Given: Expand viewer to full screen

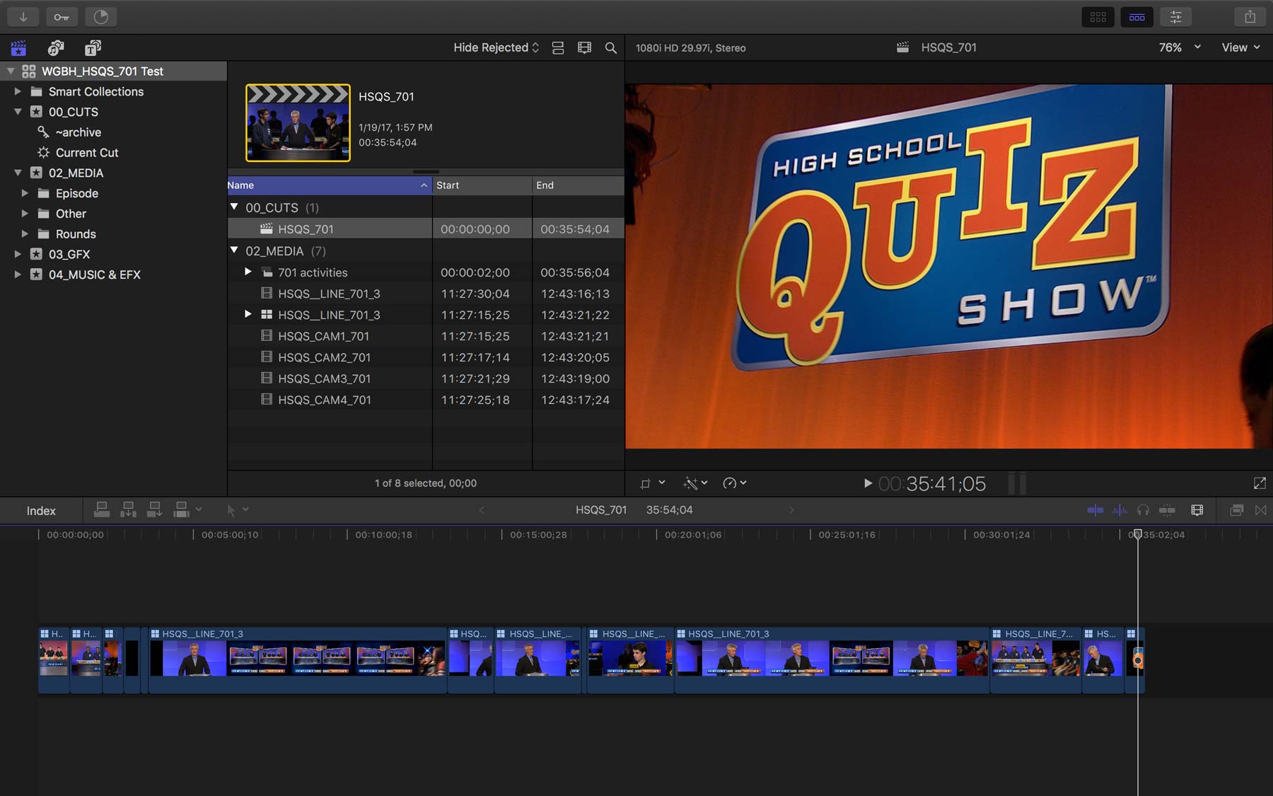Looking at the screenshot, I should (1260, 483).
